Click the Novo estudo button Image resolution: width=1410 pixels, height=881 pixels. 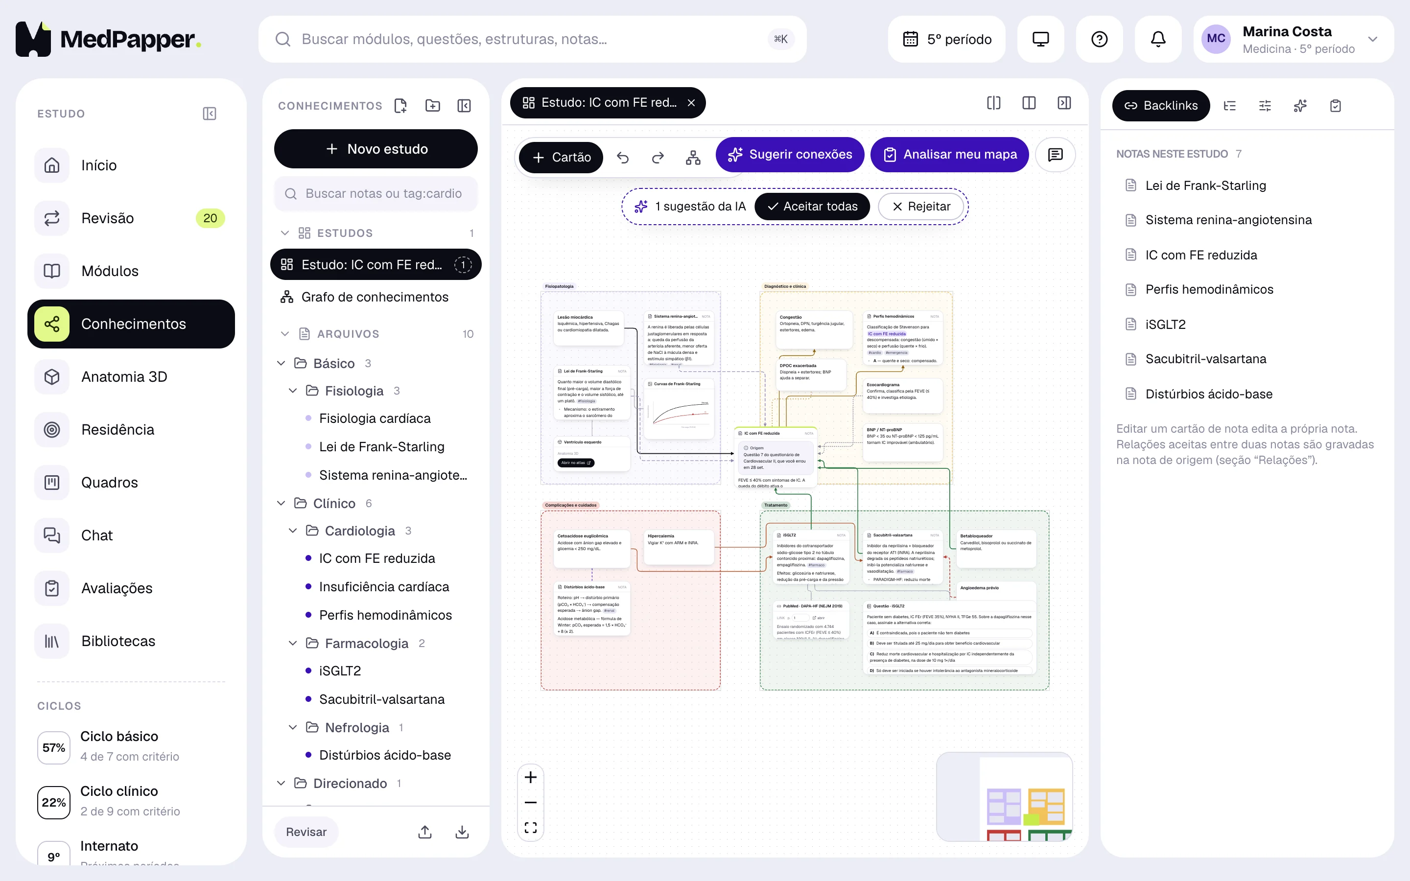[376, 149]
